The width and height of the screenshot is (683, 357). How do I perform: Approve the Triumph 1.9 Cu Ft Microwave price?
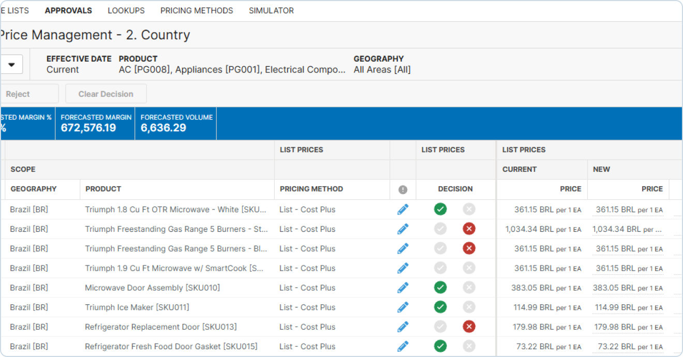tap(440, 268)
